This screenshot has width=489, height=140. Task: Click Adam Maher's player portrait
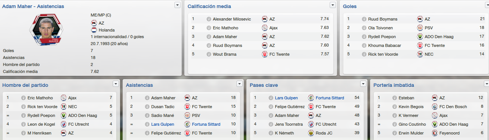tap(47, 30)
